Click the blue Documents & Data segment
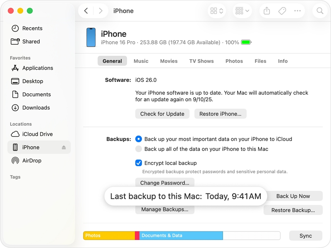Image resolution: width=331 pixels, height=248 pixels. tap(181, 236)
